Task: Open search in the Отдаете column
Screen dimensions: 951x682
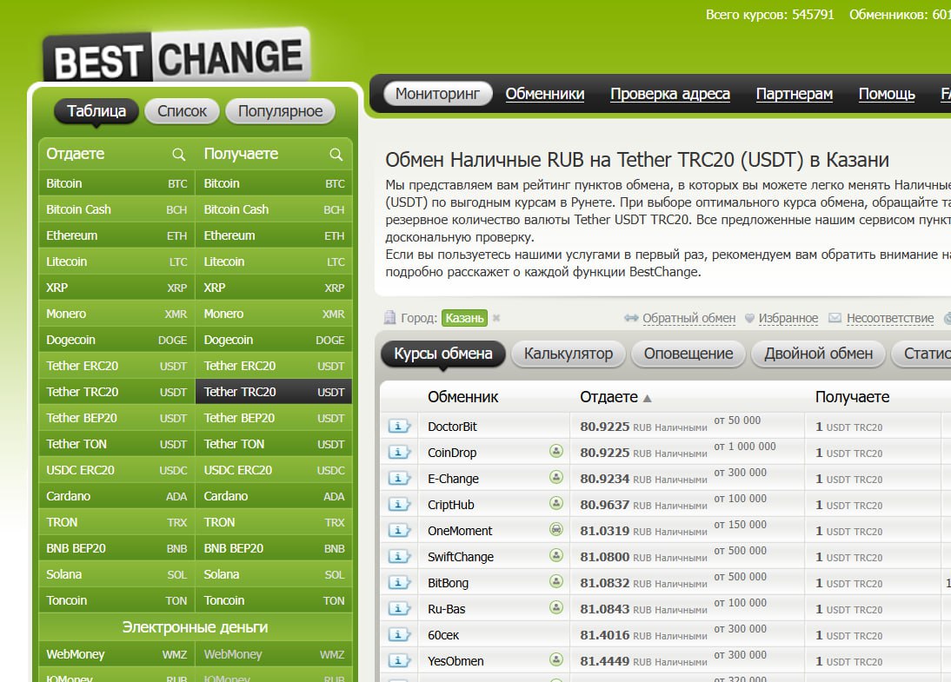Action: tap(178, 155)
